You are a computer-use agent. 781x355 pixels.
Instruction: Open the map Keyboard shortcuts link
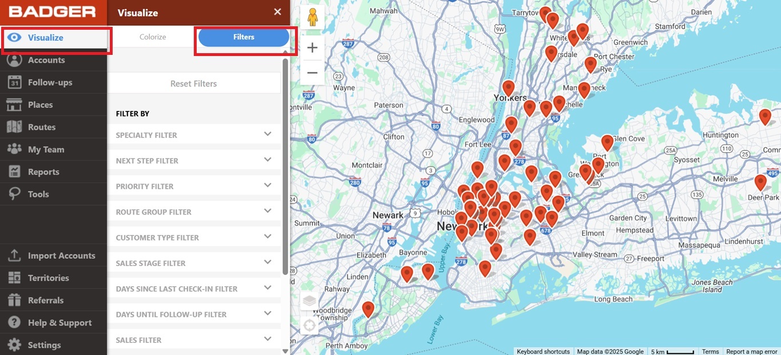[x=543, y=352]
